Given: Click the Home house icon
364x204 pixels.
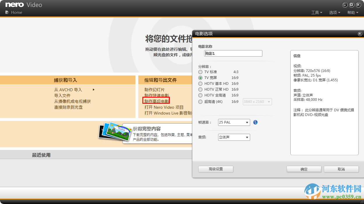Looking at the screenshot, I should click(x=7, y=12).
